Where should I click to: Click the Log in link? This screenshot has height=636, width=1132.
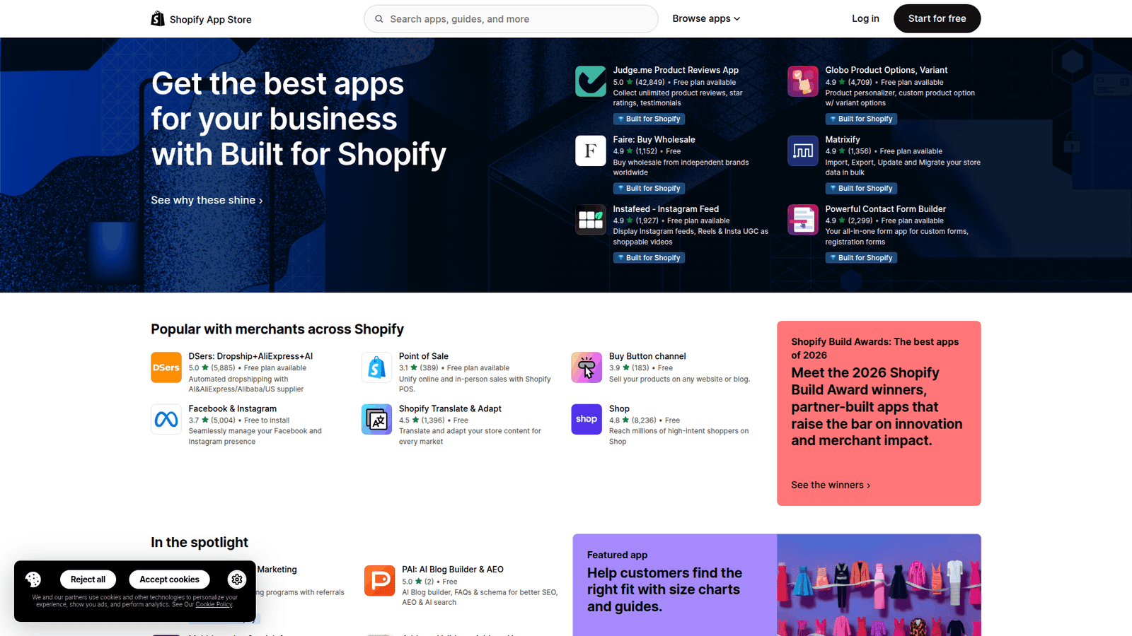point(865,19)
